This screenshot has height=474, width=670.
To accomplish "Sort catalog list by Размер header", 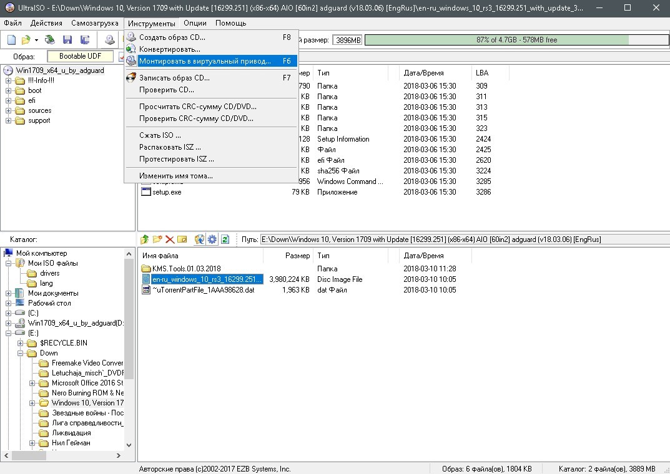I will (x=288, y=256).
